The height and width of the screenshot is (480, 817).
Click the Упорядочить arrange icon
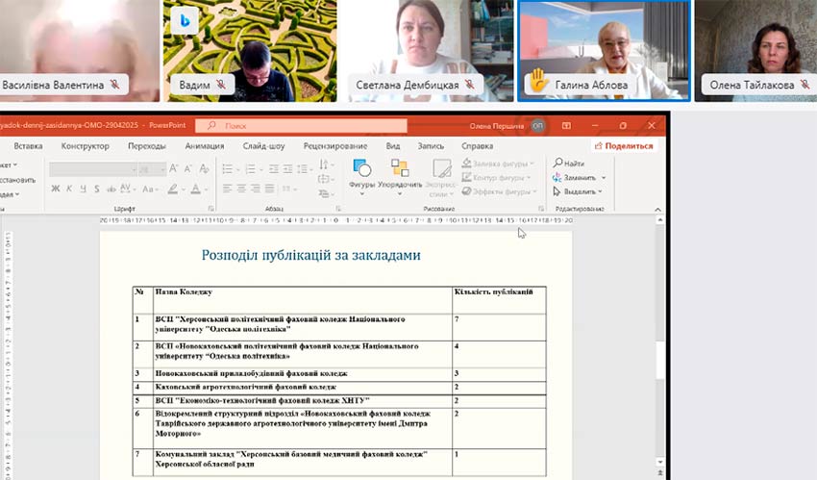tap(399, 170)
